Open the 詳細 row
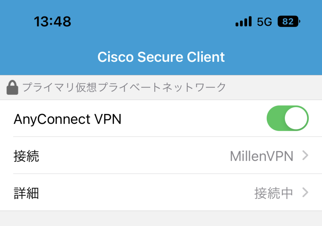 pyautogui.click(x=161, y=192)
